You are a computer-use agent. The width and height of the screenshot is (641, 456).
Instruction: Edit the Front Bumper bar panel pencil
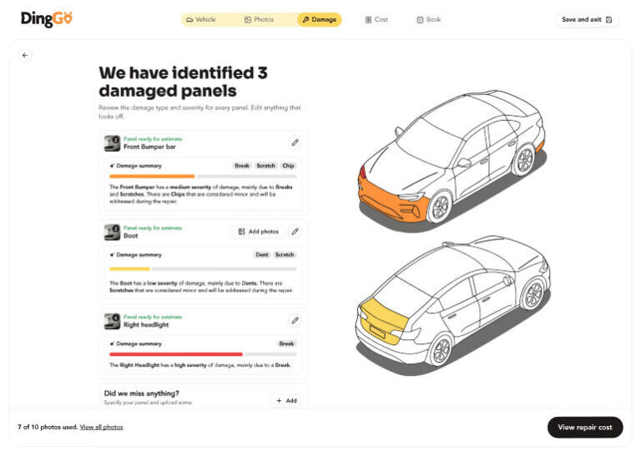[295, 143]
